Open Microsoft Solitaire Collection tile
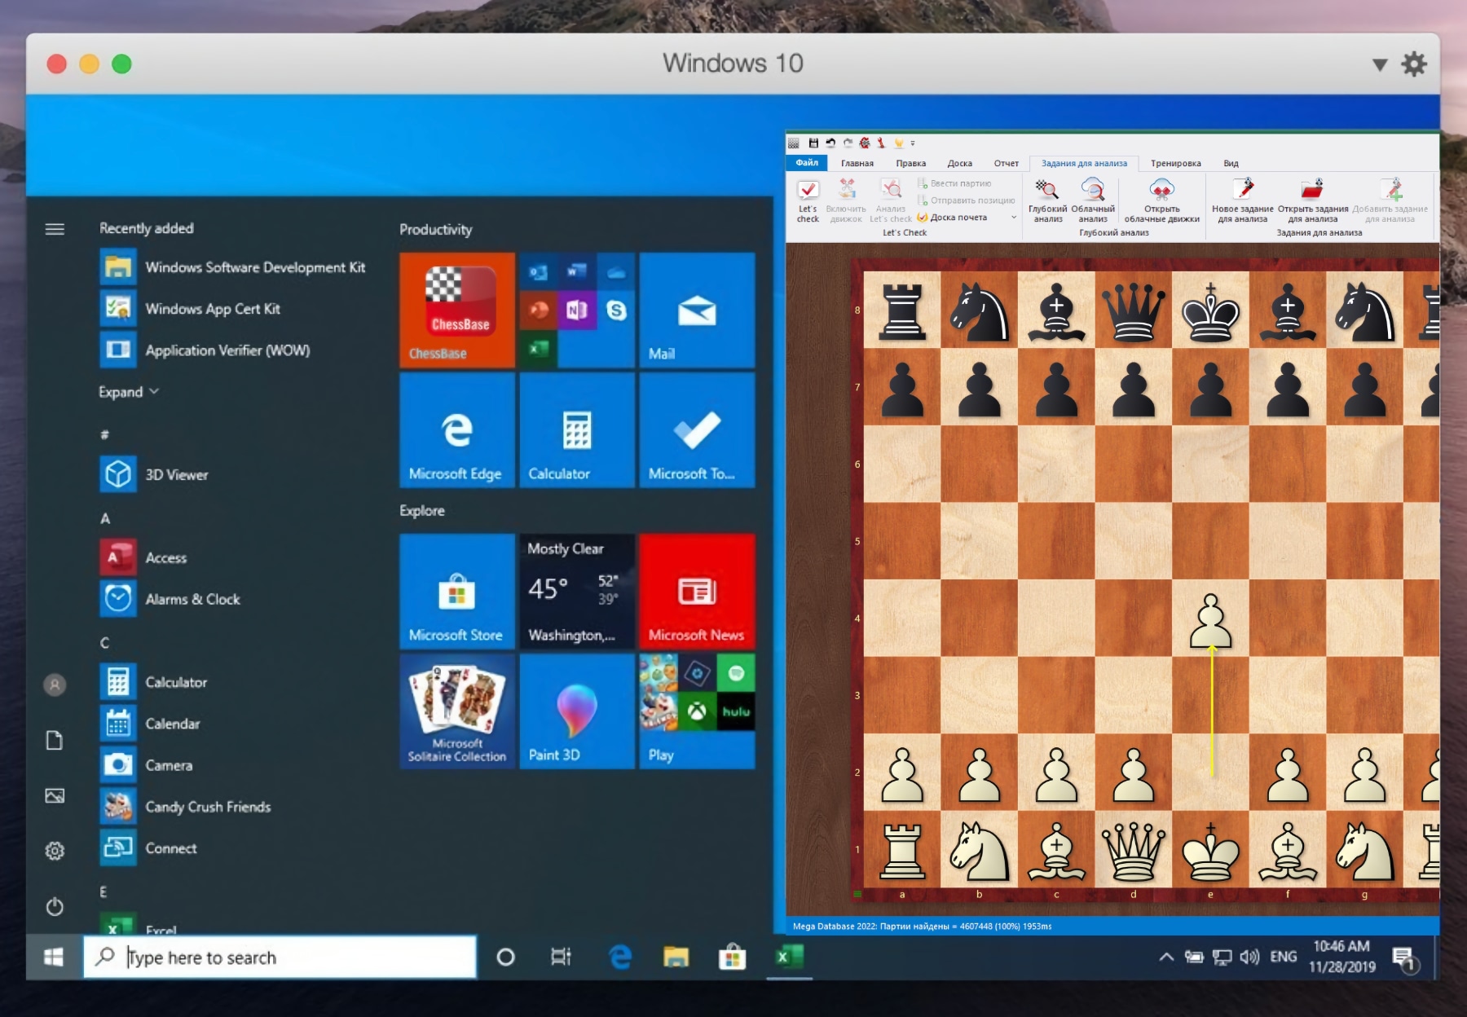The width and height of the screenshot is (1467, 1017). (x=457, y=711)
